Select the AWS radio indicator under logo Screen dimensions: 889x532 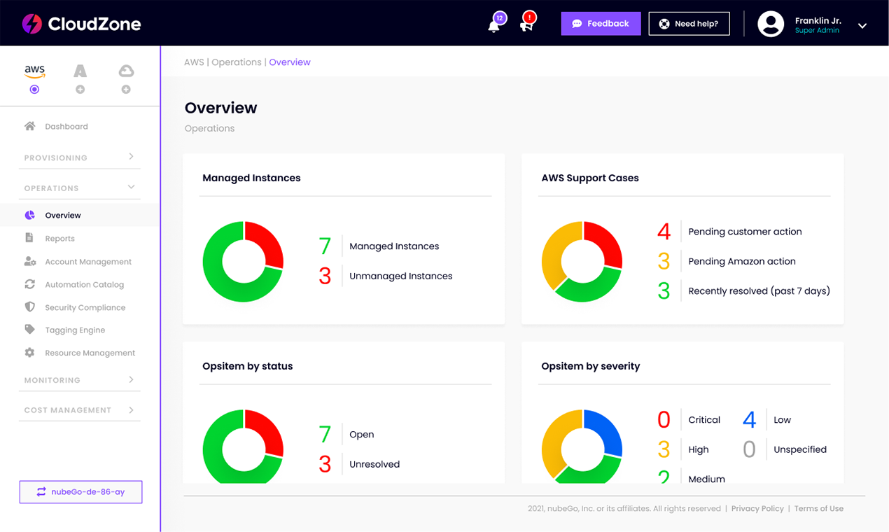[x=34, y=90]
